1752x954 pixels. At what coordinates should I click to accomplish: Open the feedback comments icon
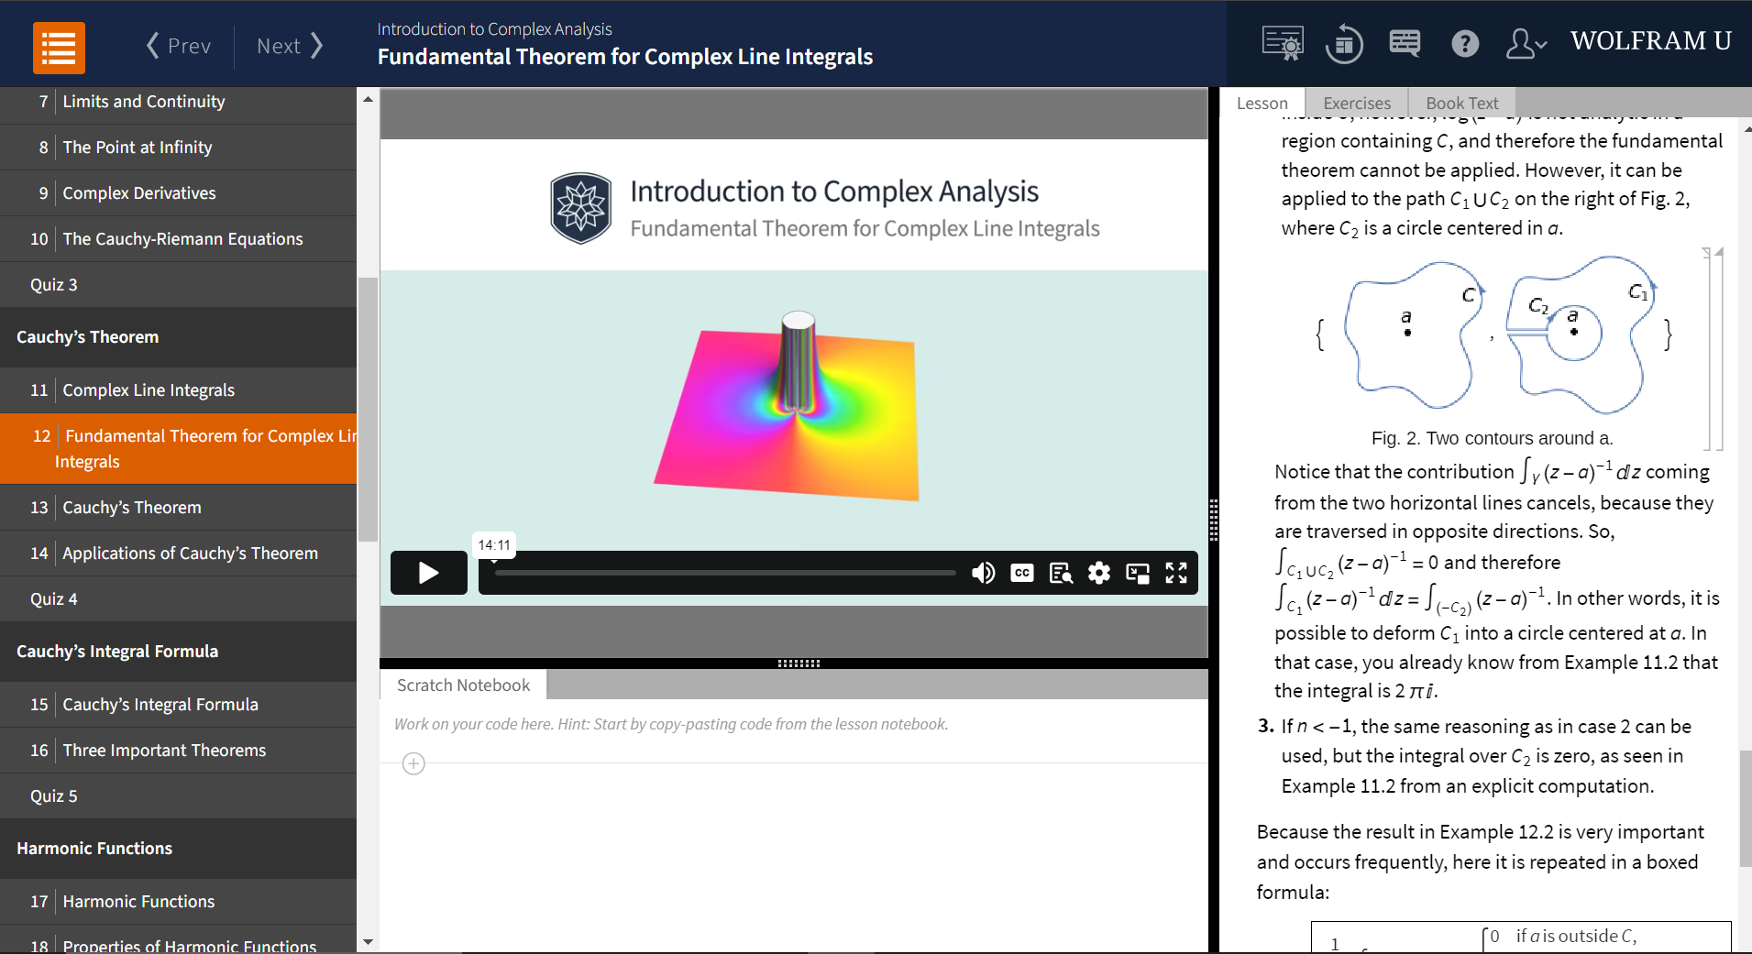1405,43
